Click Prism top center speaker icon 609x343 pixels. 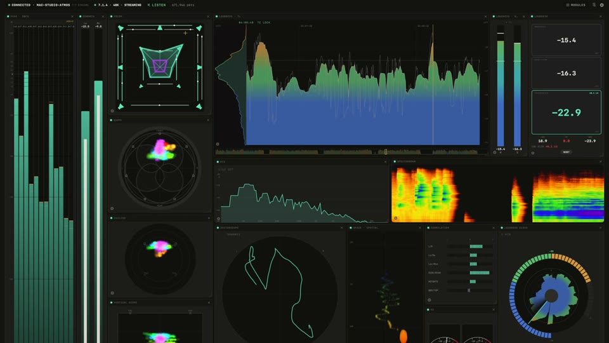pos(160,27)
